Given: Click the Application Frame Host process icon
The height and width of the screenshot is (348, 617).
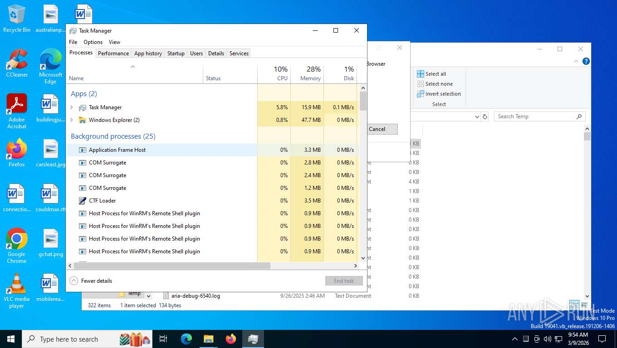Looking at the screenshot, I should pyautogui.click(x=82, y=150).
